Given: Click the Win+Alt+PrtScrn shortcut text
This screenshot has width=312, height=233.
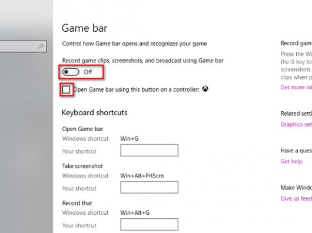Looking at the screenshot, I should pyautogui.click(x=142, y=176).
